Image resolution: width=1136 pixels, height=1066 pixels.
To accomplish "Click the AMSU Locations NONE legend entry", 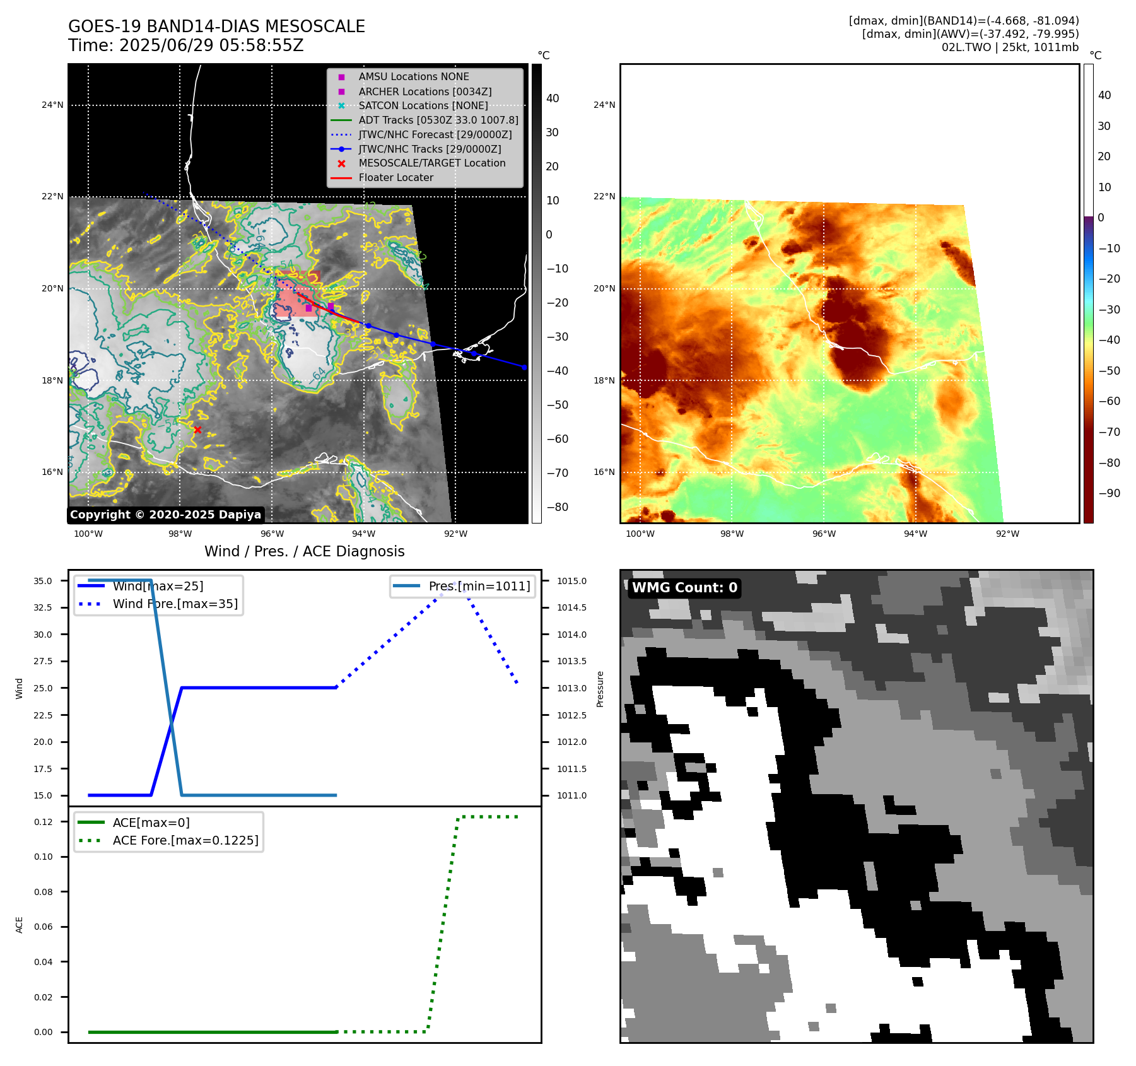I will [x=414, y=77].
